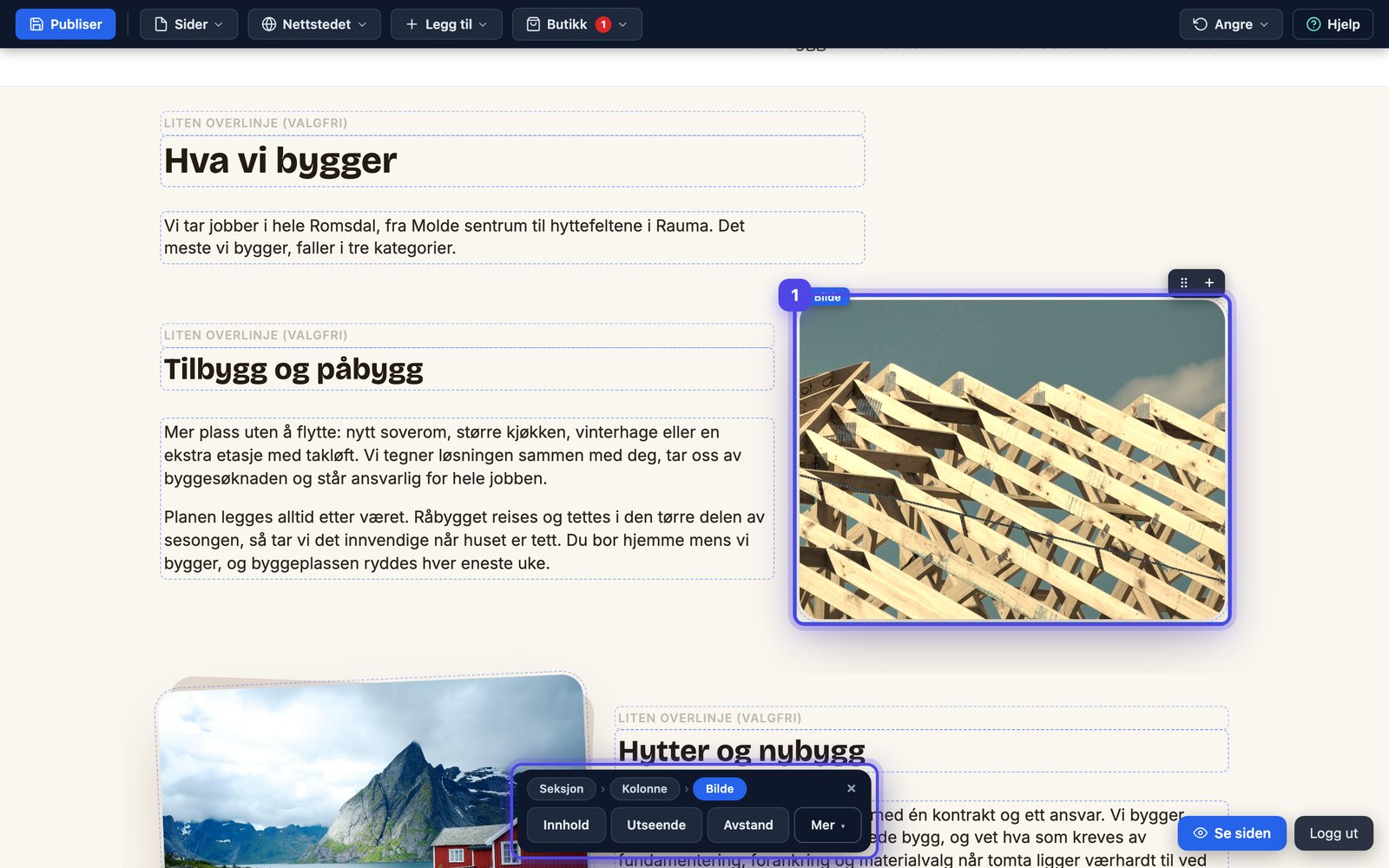The width and height of the screenshot is (1389, 868).
Task: Click the undo arrow icon beside Angre
Action: point(1201,24)
